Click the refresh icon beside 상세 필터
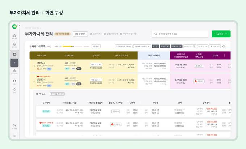This screenshot has width=246, height=149. pyautogui.click(x=224, y=46)
